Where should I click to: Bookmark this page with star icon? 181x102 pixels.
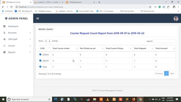[x=150, y=7]
